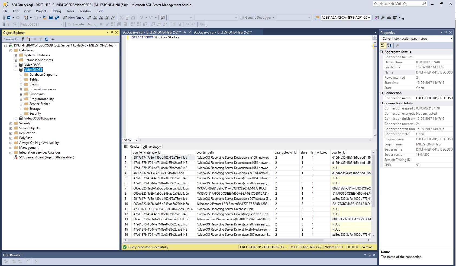
Task: Open the Current connection parameters dropdown
Action: [451, 39]
